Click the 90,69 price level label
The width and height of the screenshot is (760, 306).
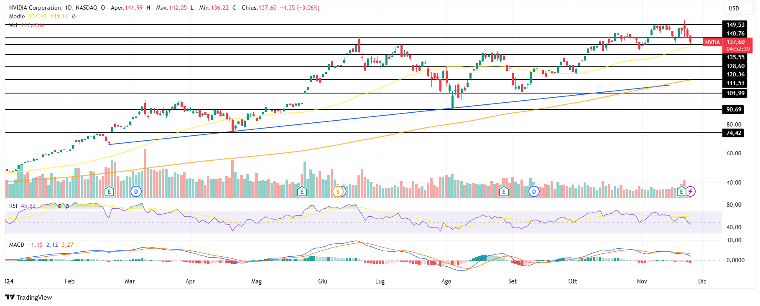[734, 109]
